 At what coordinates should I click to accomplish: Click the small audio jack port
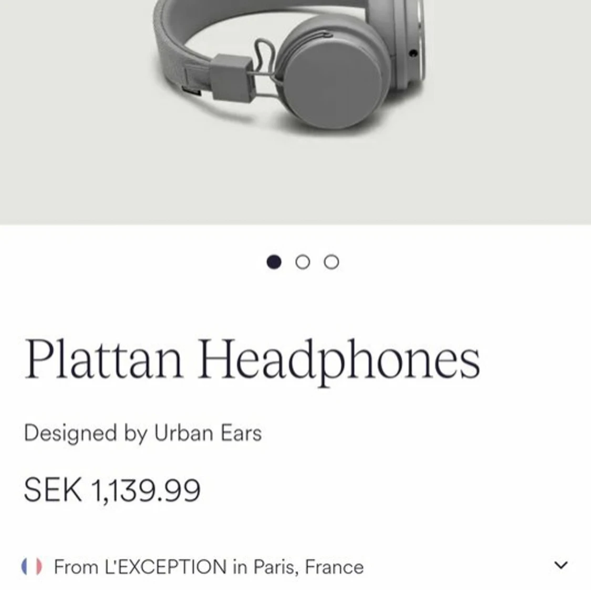tap(413, 54)
